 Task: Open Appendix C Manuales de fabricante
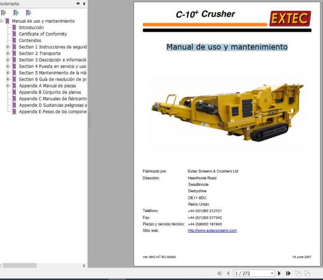tap(53, 99)
